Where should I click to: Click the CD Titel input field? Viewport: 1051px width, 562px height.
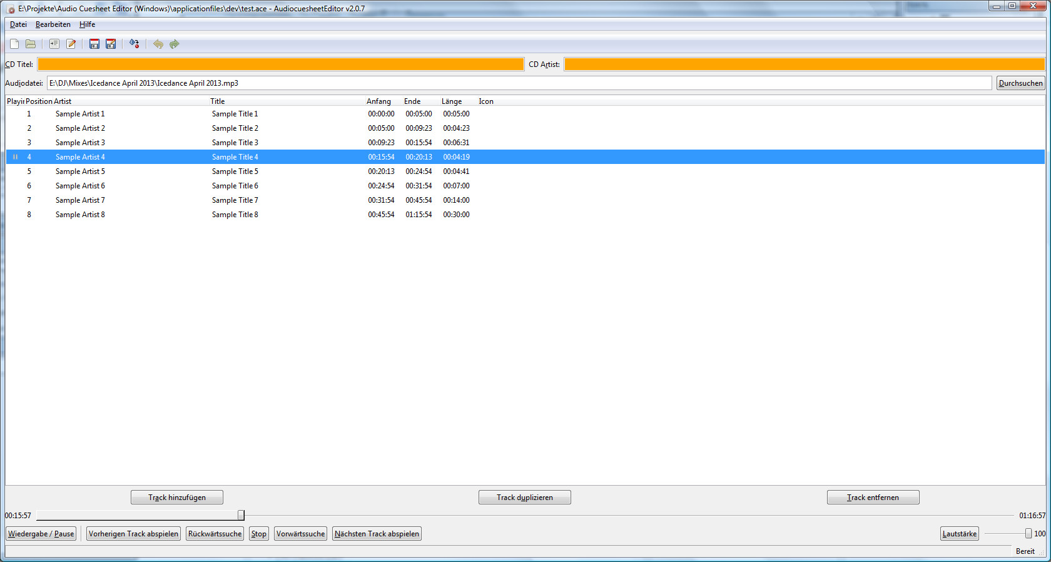281,64
